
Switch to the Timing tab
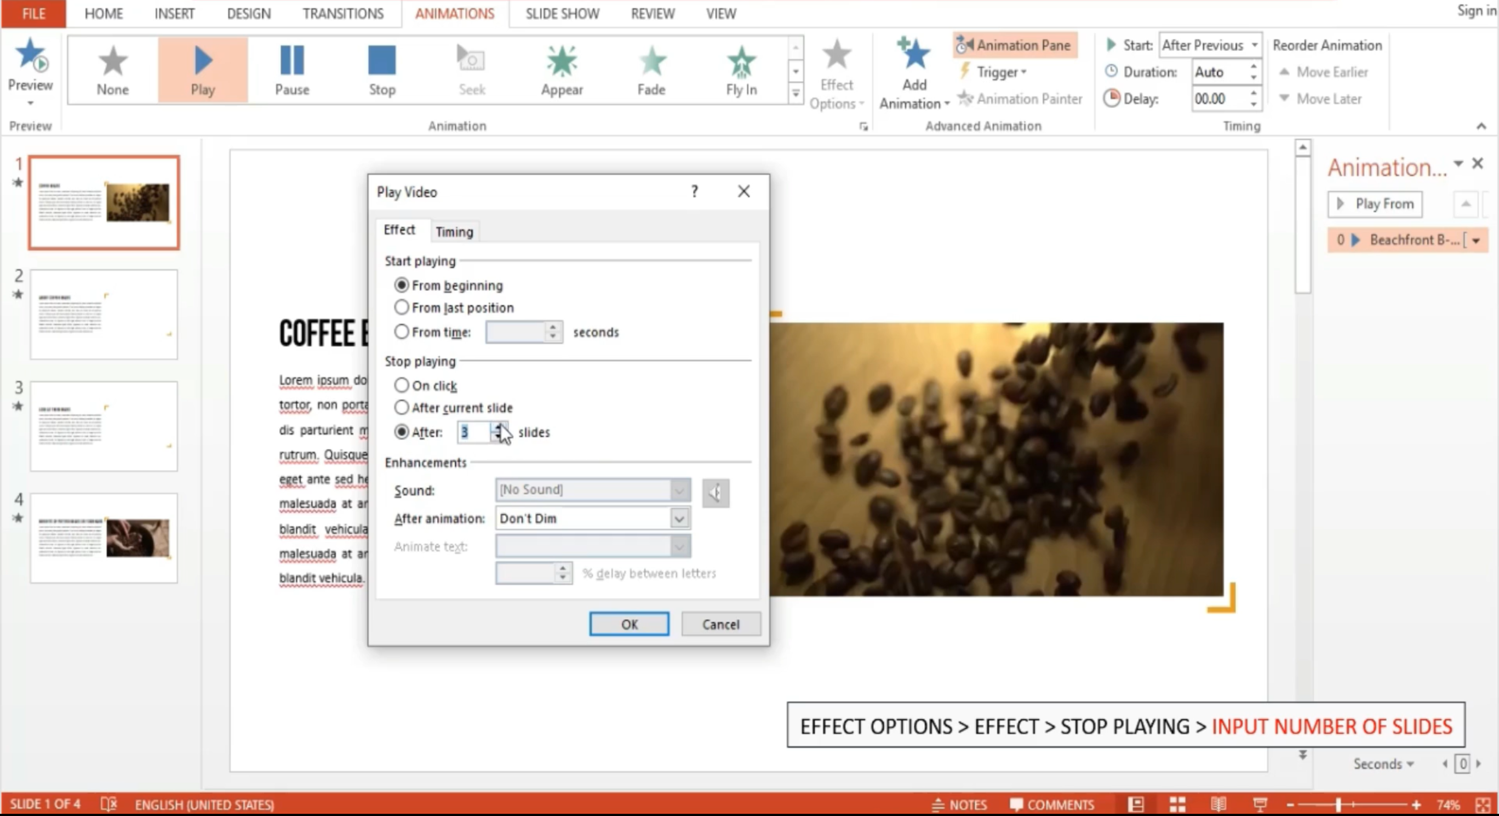point(454,232)
